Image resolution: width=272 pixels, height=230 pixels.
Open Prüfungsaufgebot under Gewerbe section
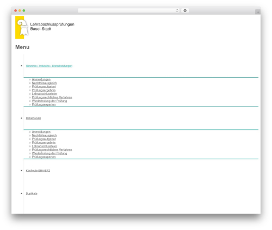coord(44,86)
